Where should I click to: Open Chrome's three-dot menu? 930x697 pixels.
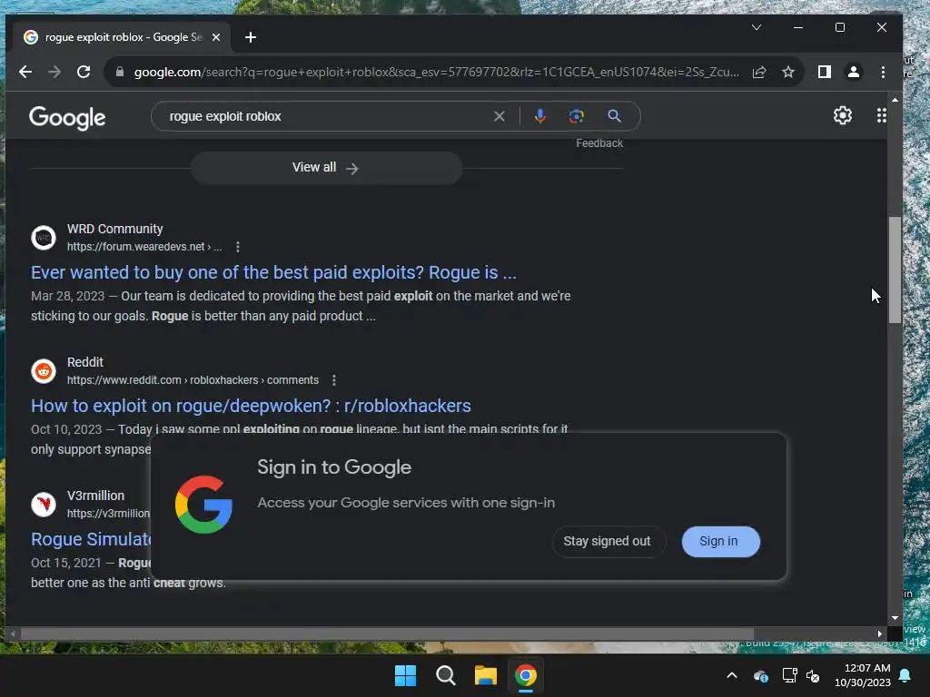[883, 73]
